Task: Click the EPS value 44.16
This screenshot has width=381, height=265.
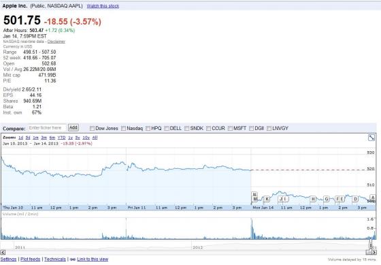Action: point(35,95)
